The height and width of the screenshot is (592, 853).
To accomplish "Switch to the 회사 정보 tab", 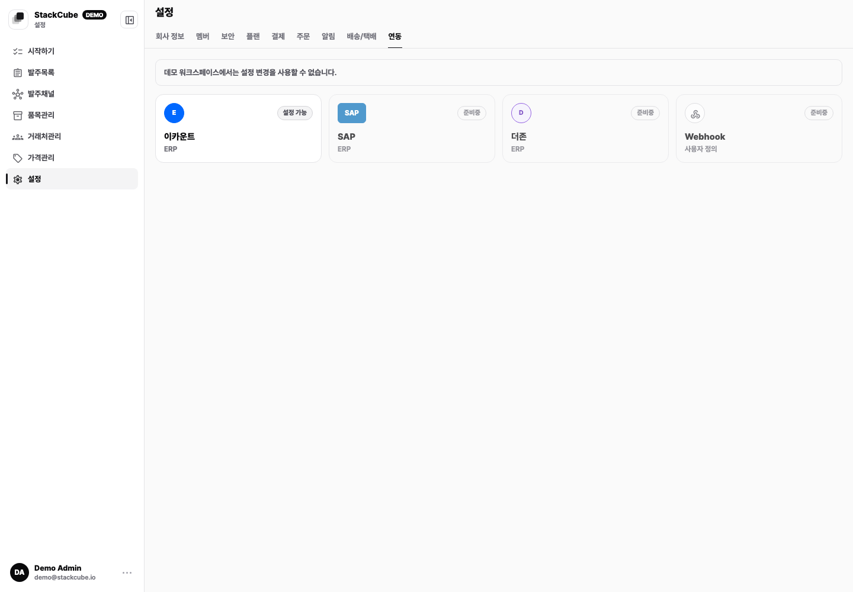I will 170,37.
